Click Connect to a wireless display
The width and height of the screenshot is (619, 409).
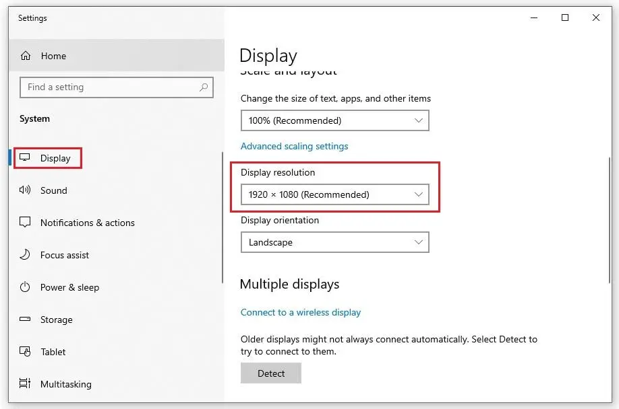pyautogui.click(x=301, y=312)
